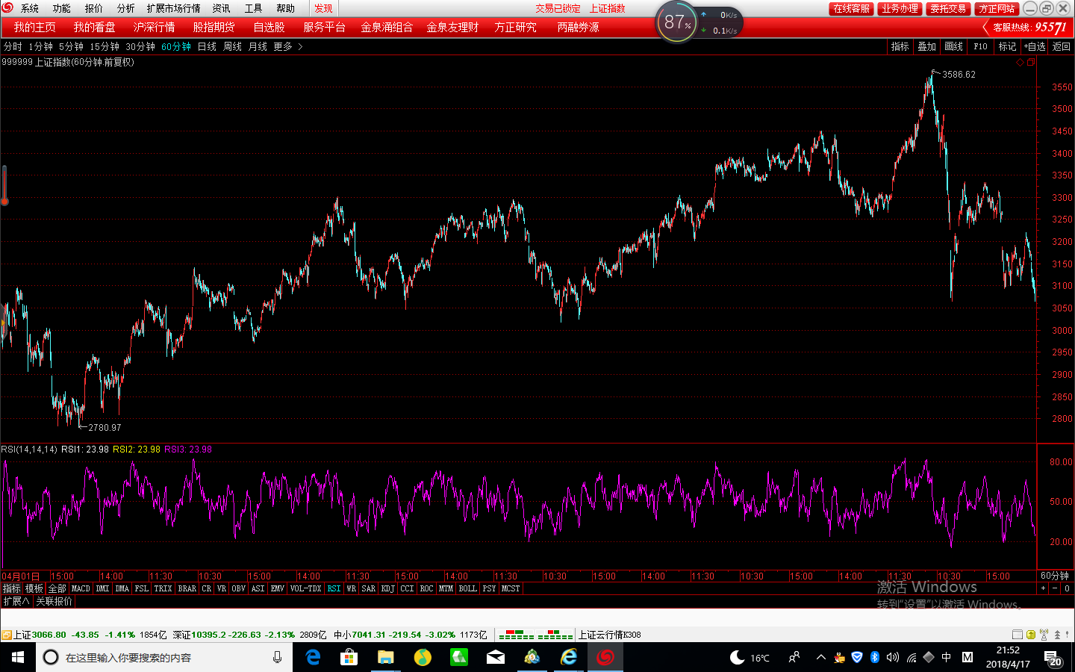
Task: Click the 87% memory accelerator ball
Action: (676, 22)
